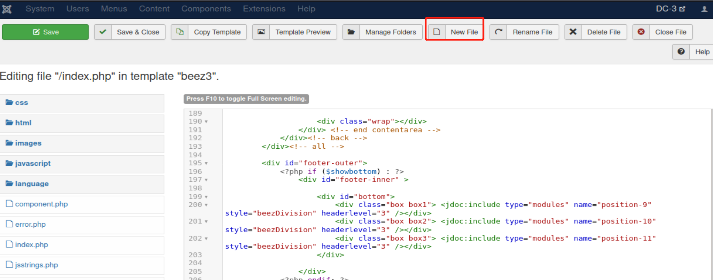The width and height of the screenshot is (713, 280).
Task: Click the Manage Folders folder icon
Action: (351, 32)
